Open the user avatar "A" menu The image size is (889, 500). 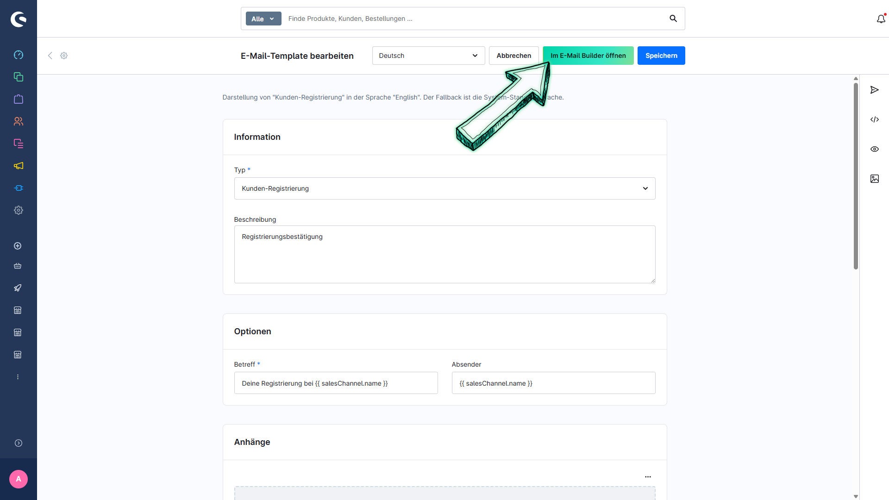(19, 479)
